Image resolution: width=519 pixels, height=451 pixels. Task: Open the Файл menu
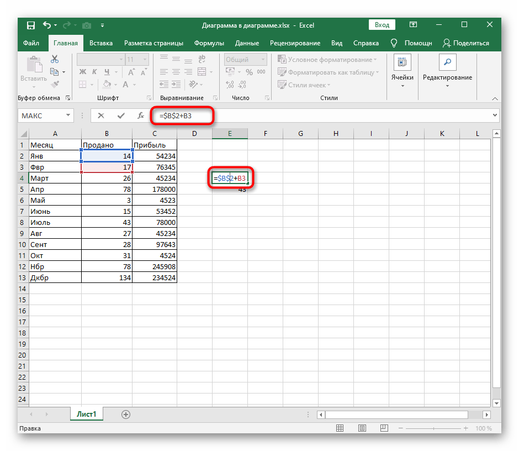(31, 43)
